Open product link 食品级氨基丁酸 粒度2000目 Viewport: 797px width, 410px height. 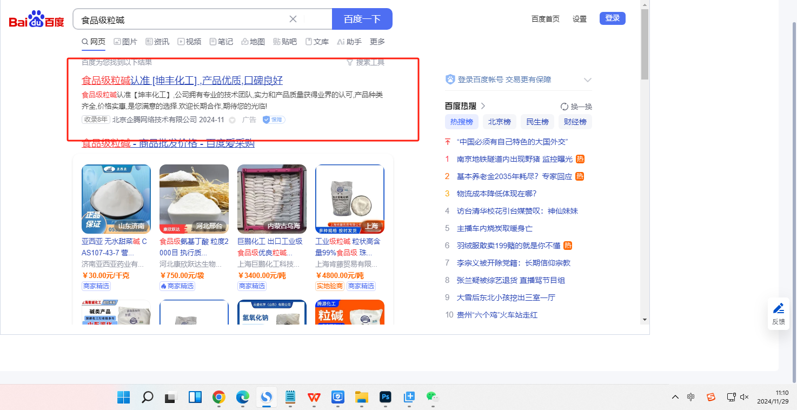pyautogui.click(x=194, y=247)
